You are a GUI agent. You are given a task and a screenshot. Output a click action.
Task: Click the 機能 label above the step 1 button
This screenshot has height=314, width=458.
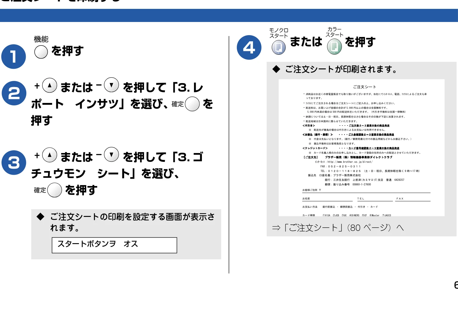click(41, 39)
